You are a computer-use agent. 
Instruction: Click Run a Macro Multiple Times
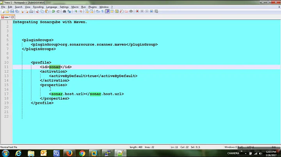(x=151, y=11)
